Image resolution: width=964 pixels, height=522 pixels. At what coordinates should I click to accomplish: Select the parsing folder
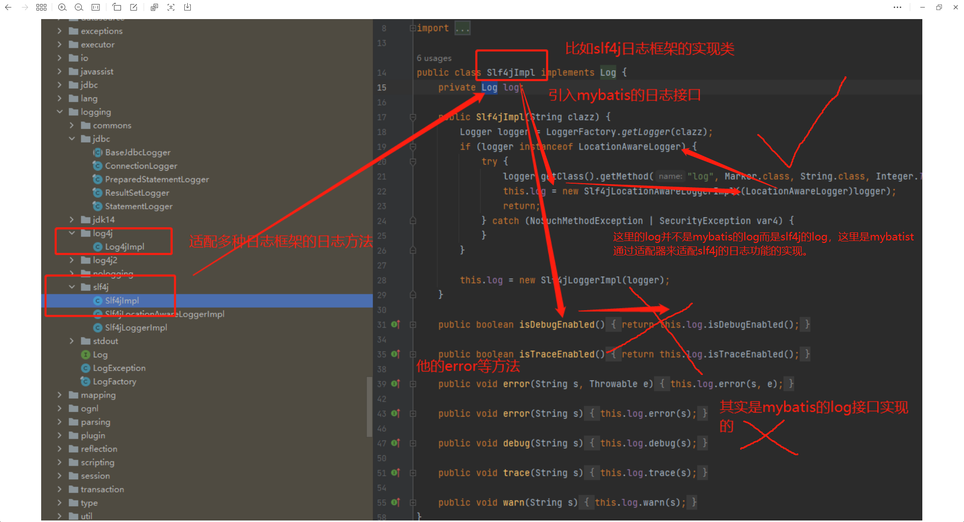coord(95,422)
